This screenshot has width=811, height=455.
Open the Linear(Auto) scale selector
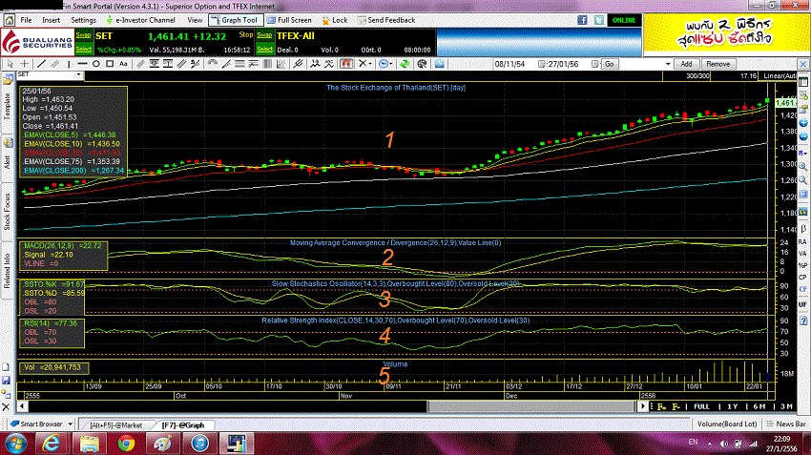coord(778,76)
